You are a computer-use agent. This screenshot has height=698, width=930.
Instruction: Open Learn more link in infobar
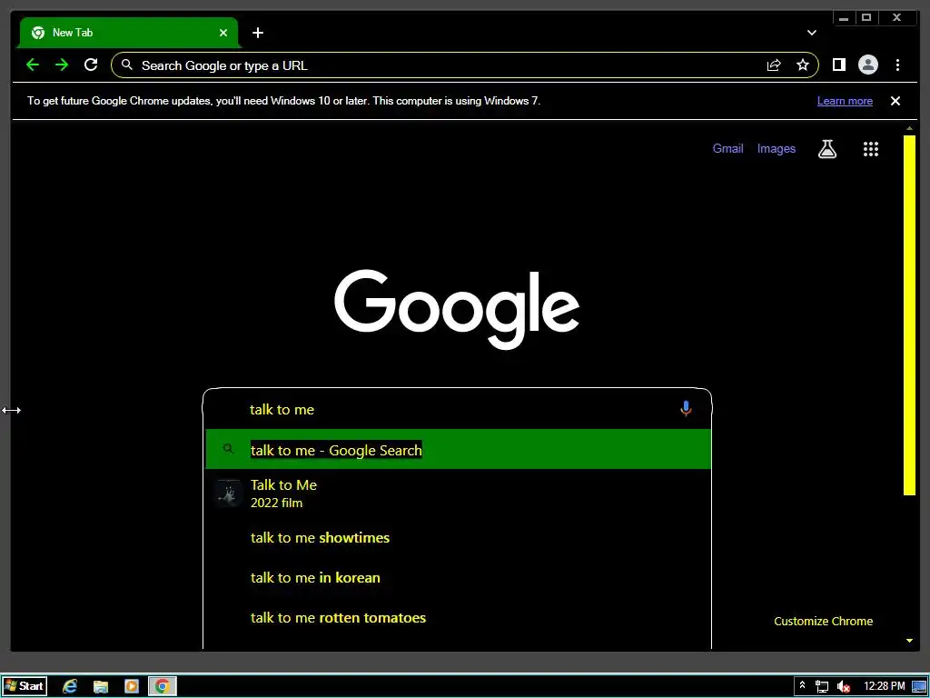coord(845,101)
